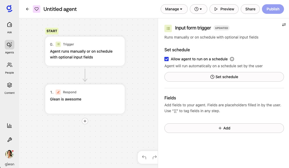The height and width of the screenshot is (168, 289).
Task: Open the Ask section in sidebar
Action: tap(10, 27)
